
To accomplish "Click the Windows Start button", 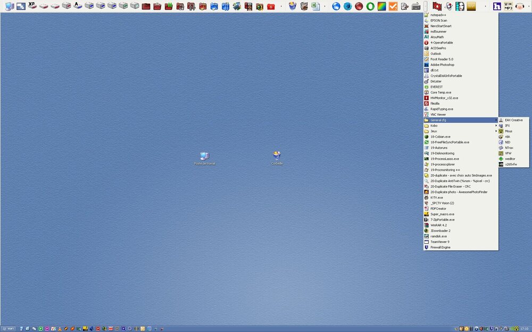I will pyautogui.click(x=9, y=328).
